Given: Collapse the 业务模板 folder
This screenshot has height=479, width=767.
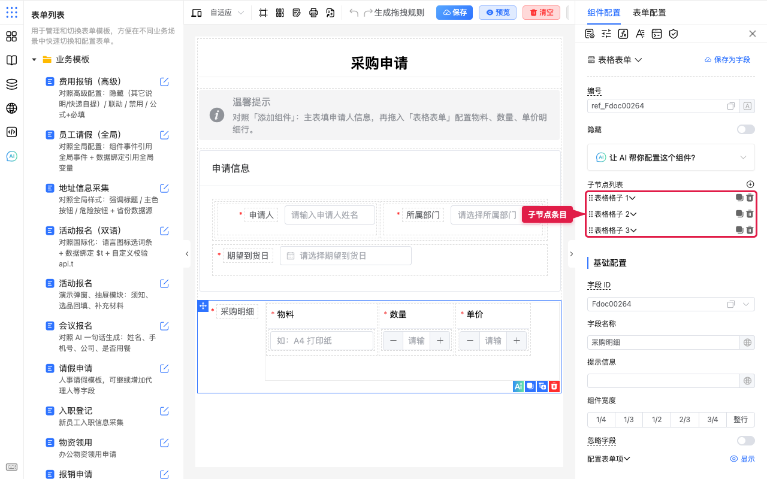Looking at the screenshot, I should [x=34, y=60].
